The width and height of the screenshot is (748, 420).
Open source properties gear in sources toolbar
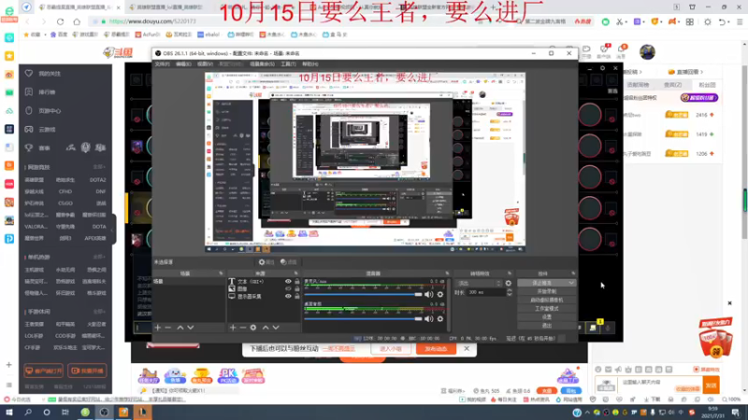click(253, 328)
